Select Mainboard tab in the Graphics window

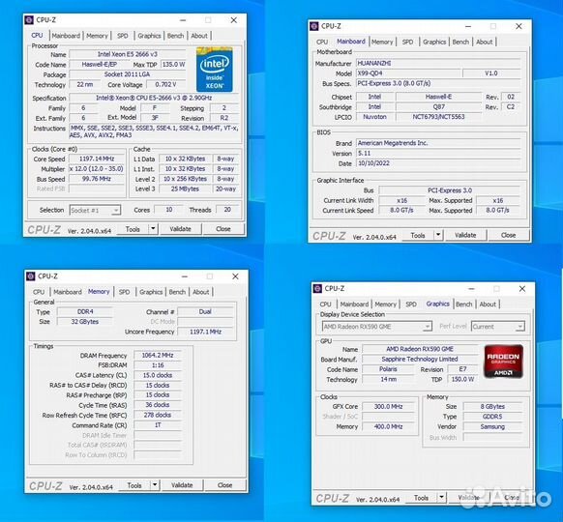pyautogui.click(x=354, y=304)
